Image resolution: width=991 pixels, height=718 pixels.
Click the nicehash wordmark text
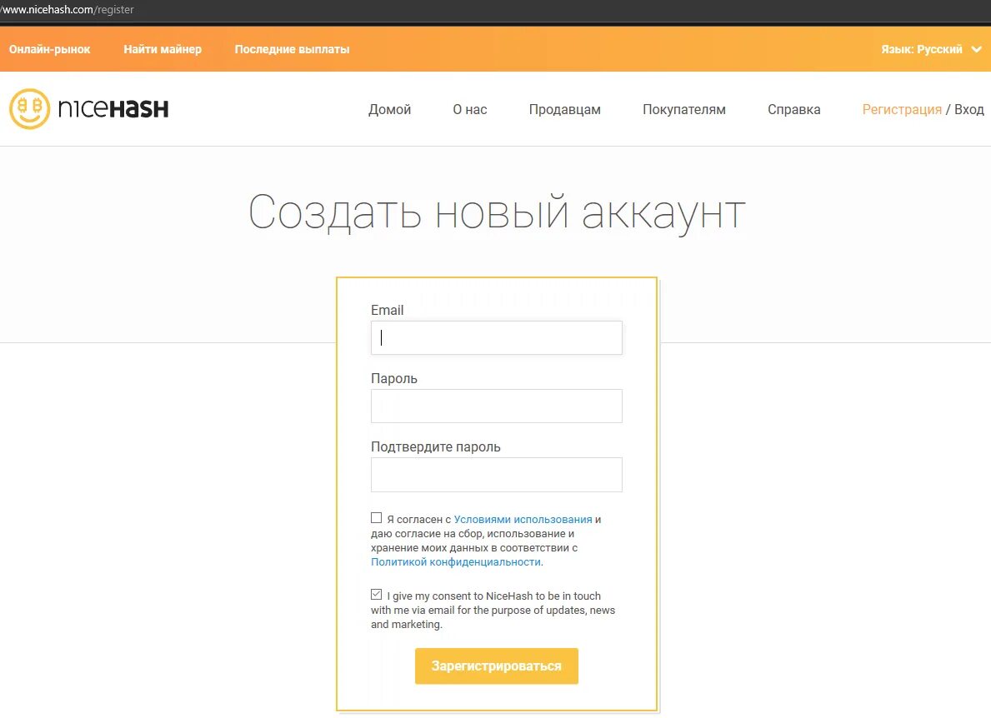click(x=113, y=108)
